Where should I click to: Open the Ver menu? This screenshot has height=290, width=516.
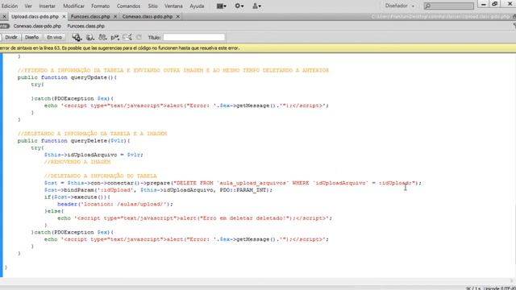pos(28,6)
